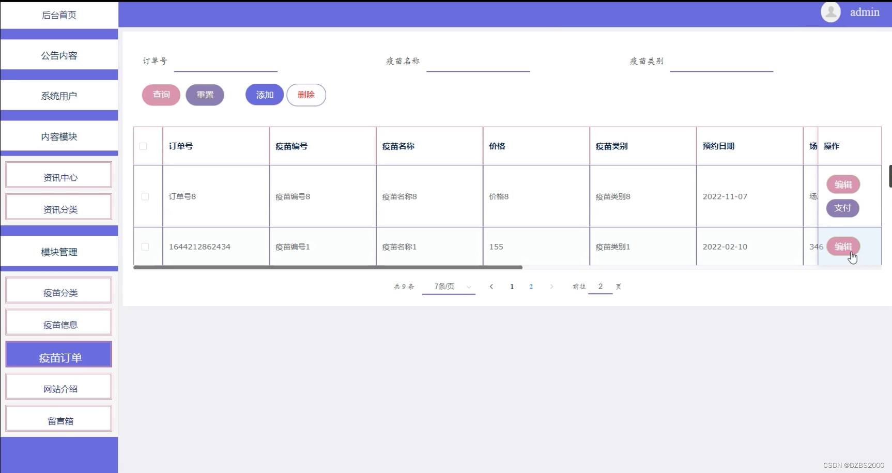Click the 删除 delete button

306,95
